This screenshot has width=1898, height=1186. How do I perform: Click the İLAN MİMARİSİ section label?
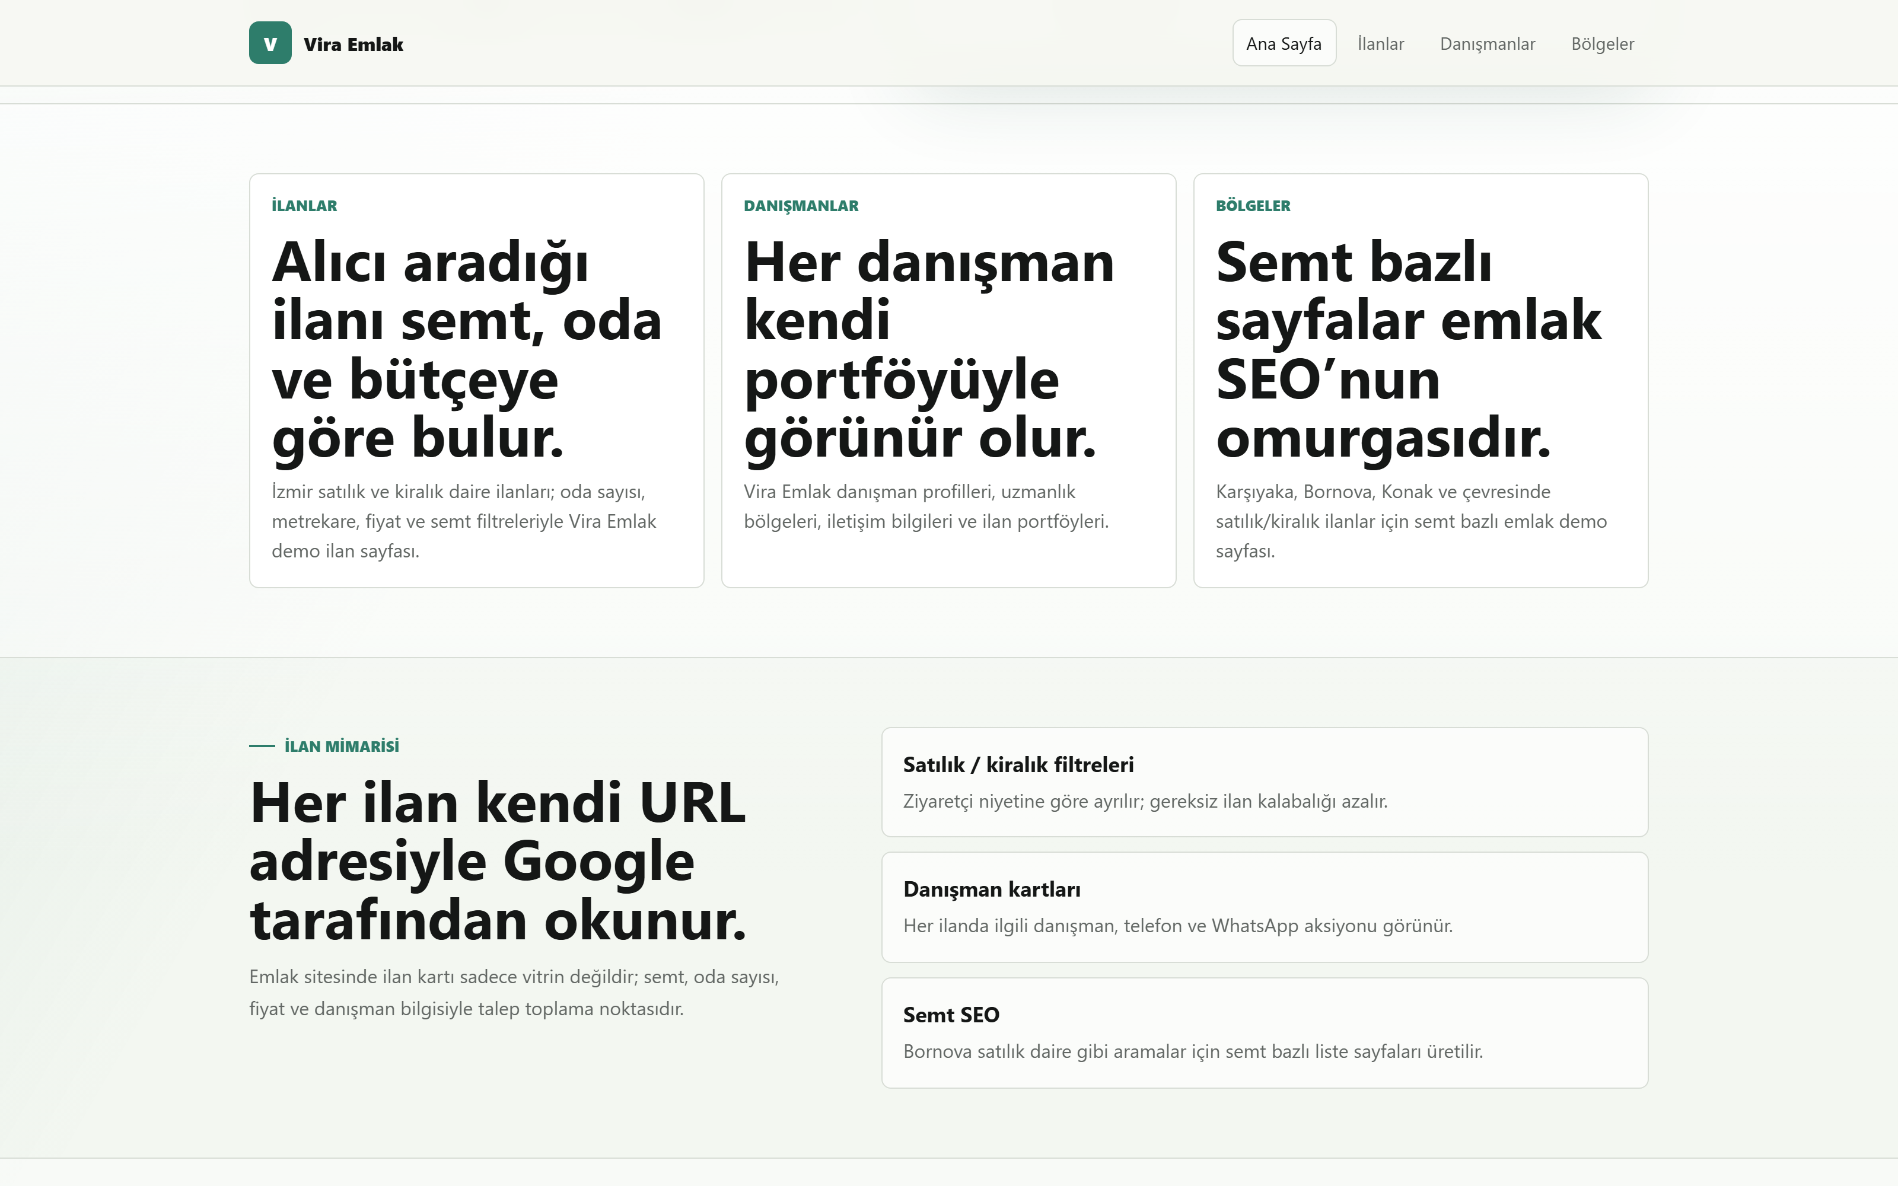pyautogui.click(x=341, y=746)
